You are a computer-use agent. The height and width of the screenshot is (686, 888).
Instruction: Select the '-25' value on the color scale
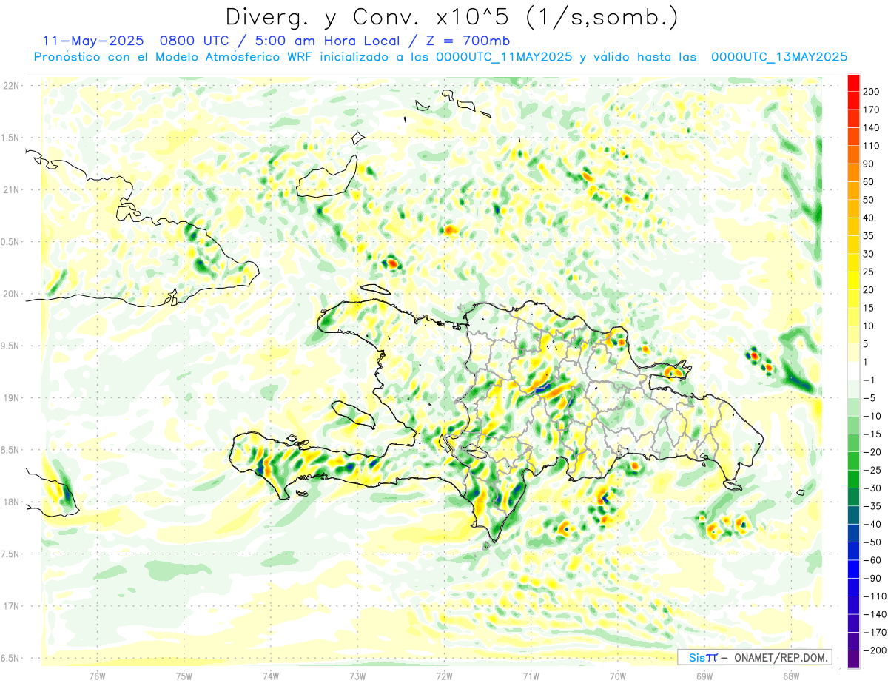pyautogui.click(x=873, y=471)
